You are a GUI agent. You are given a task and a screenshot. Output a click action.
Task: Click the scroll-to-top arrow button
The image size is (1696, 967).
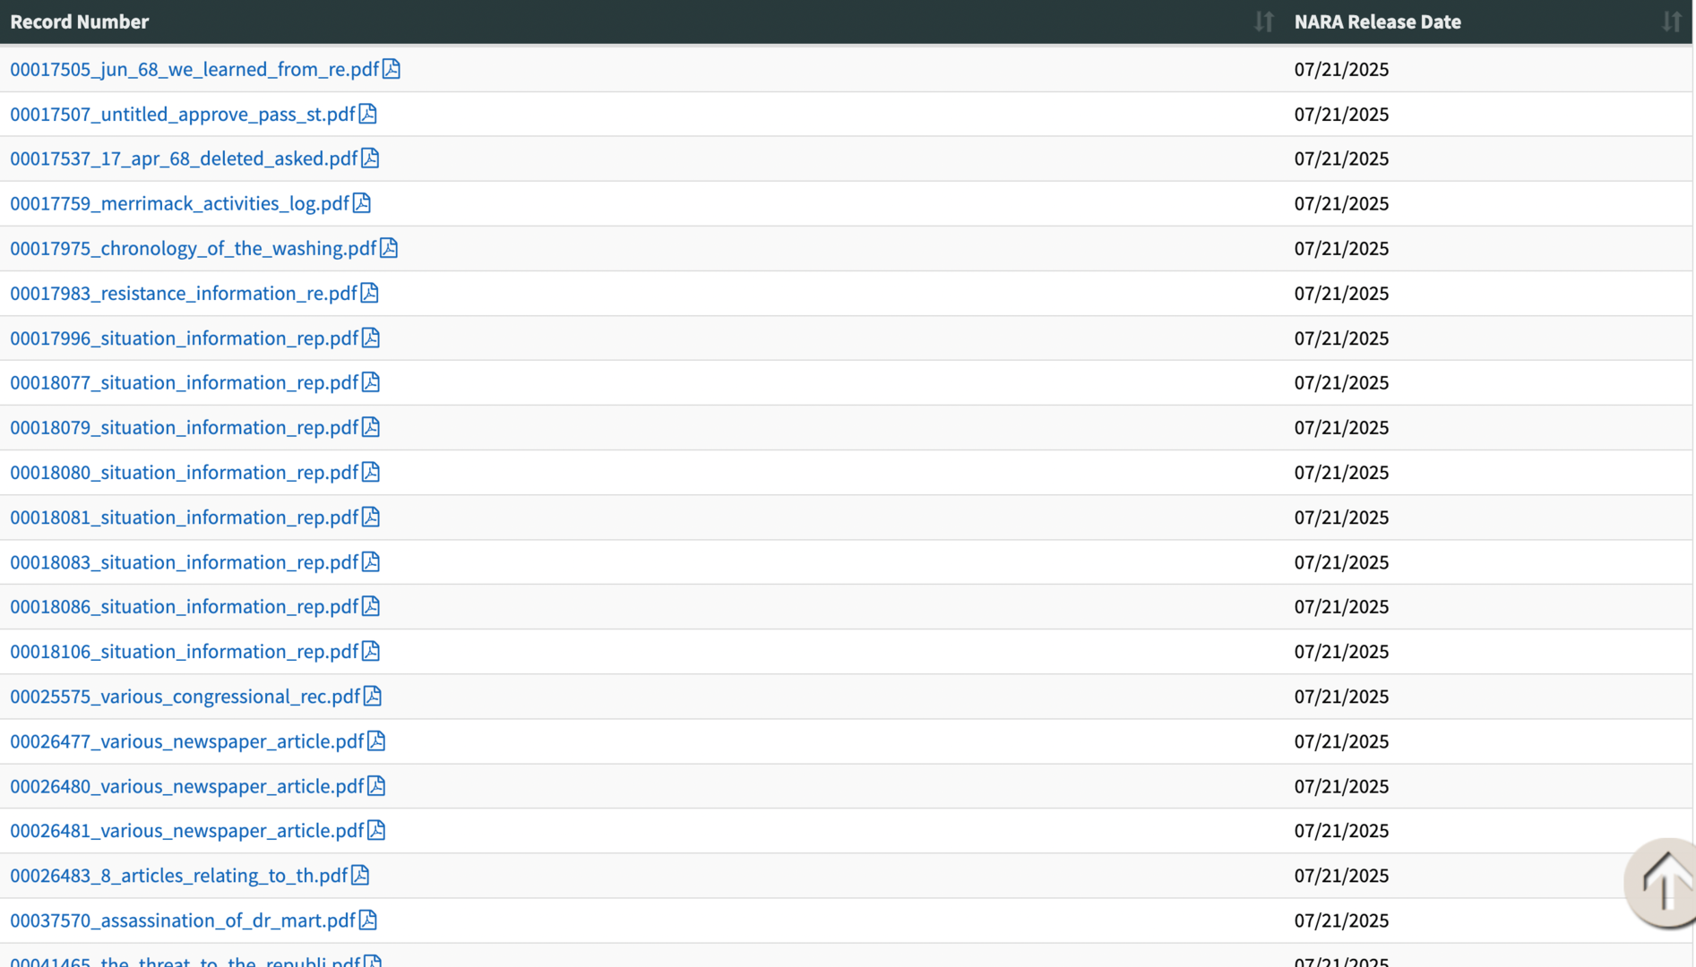[x=1663, y=881]
